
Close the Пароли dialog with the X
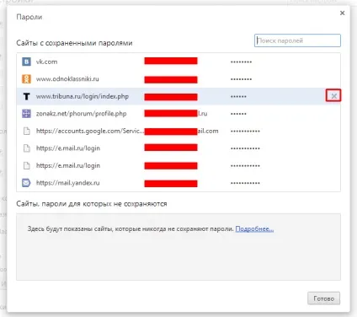(x=342, y=13)
